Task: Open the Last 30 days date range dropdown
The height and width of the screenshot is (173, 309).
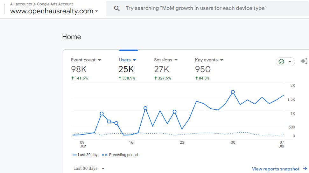Action: pos(89,169)
